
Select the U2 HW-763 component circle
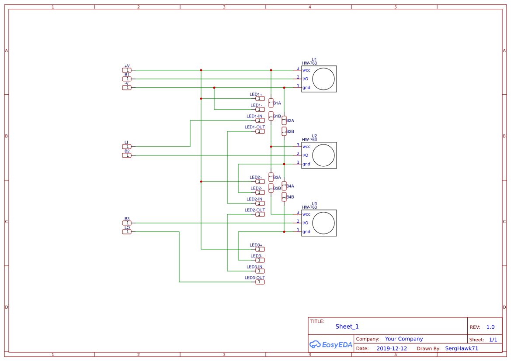click(323, 155)
